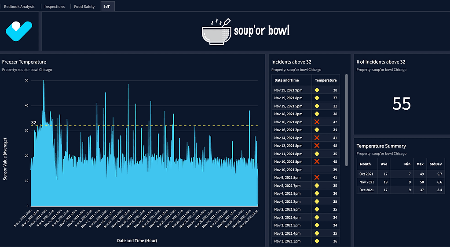Sort by Temperature column header
The width and height of the screenshot is (450, 247).
tap(326, 80)
